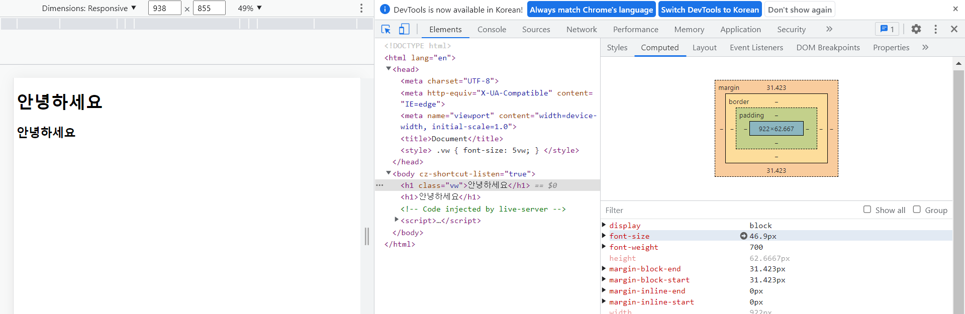Select the style .vw element row

[488, 150]
